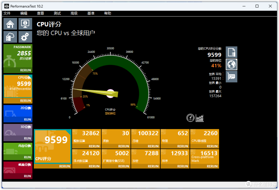
Task: Run the 内存分数 test
Action: (27, 157)
